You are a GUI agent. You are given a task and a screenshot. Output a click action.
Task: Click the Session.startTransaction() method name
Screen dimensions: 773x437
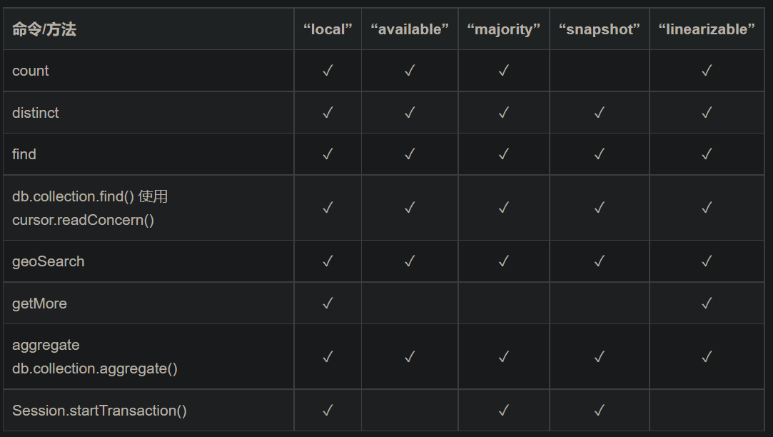[x=100, y=411]
